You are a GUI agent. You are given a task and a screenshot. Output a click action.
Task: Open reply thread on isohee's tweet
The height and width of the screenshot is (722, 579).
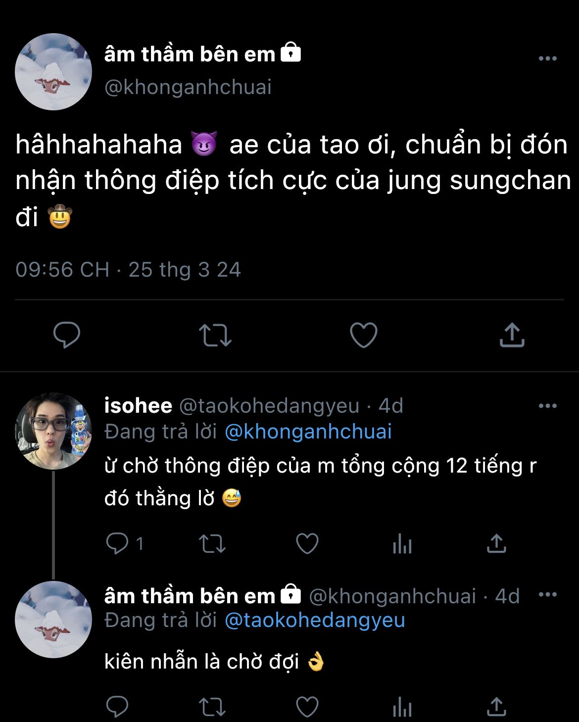[117, 544]
